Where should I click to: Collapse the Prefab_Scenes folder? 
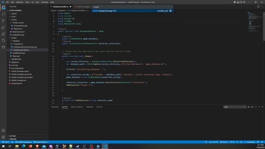18,23
